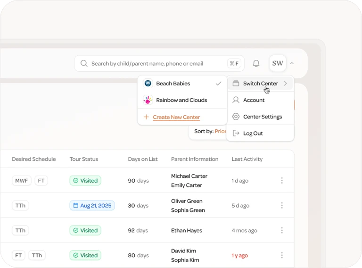
Task: Click Days on List column header
Action: (x=143, y=159)
